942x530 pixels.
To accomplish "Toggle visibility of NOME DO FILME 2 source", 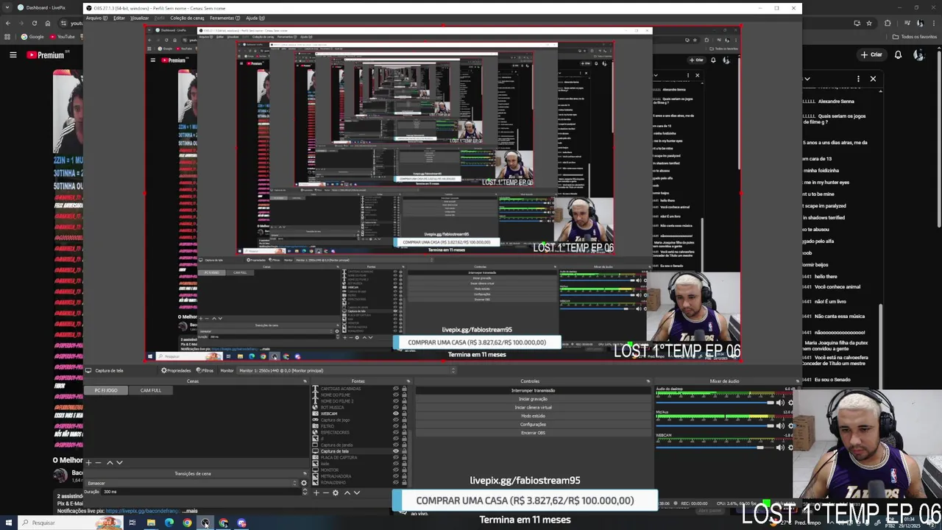I will point(395,401).
